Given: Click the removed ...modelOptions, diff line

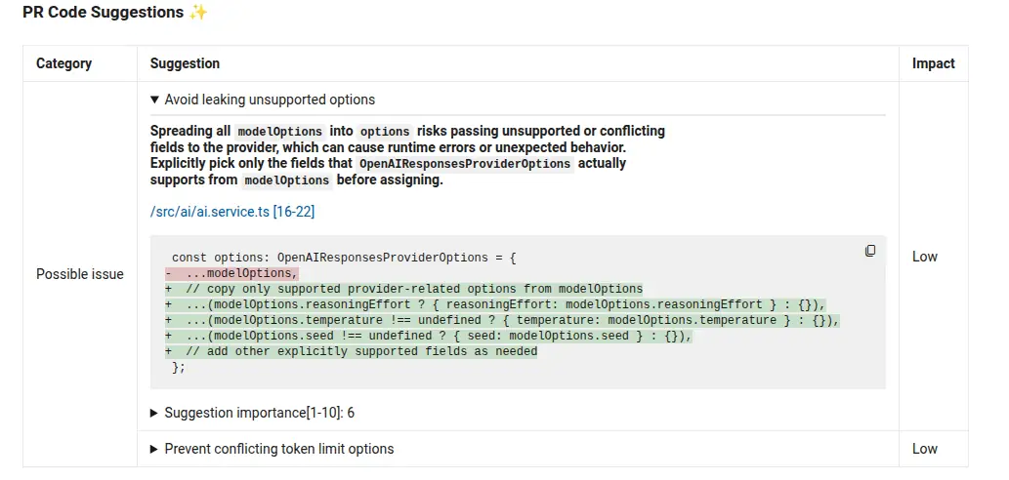Looking at the screenshot, I should [232, 273].
